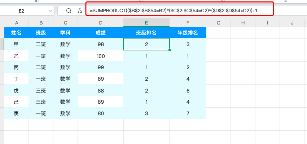Open the fx insert function dialog
Screen dimensions: 307x144
[80, 11]
